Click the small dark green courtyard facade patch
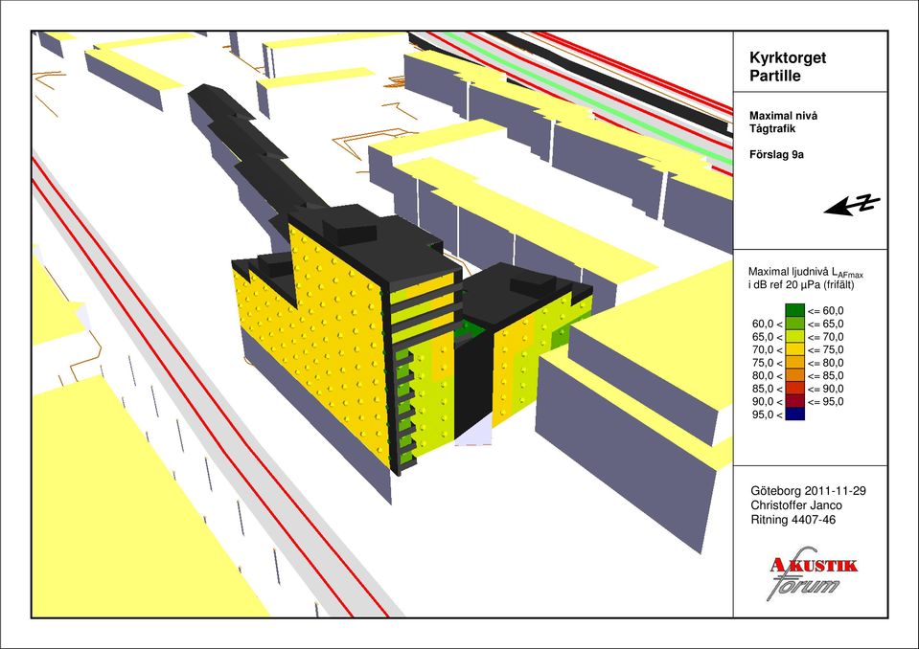This screenshot has width=919, height=649. [469, 329]
